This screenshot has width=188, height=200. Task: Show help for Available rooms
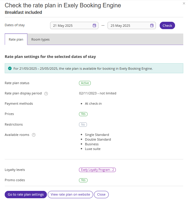(x=34, y=135)
